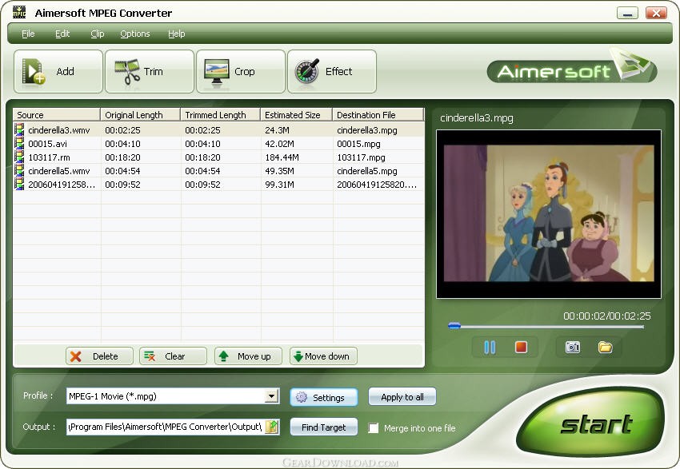This screenshot has width=680, height=469.
Task: Sort by the Source column header
Action: [56, 115]
